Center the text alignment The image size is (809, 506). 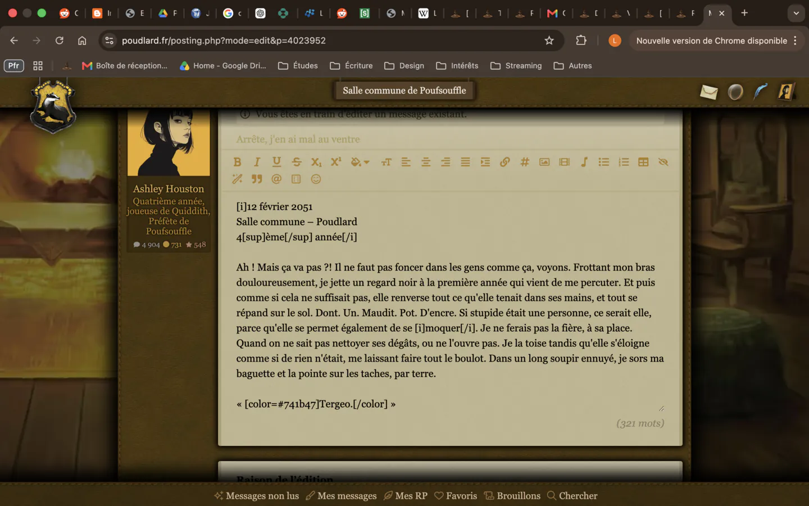tap(426, 162)
